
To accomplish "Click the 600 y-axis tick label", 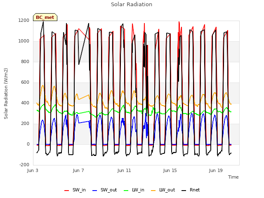I will point(25,82).
